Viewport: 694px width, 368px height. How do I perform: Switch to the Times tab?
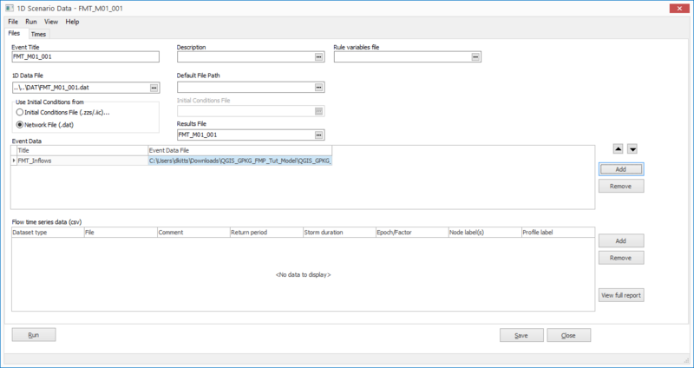tap(39, 34)
